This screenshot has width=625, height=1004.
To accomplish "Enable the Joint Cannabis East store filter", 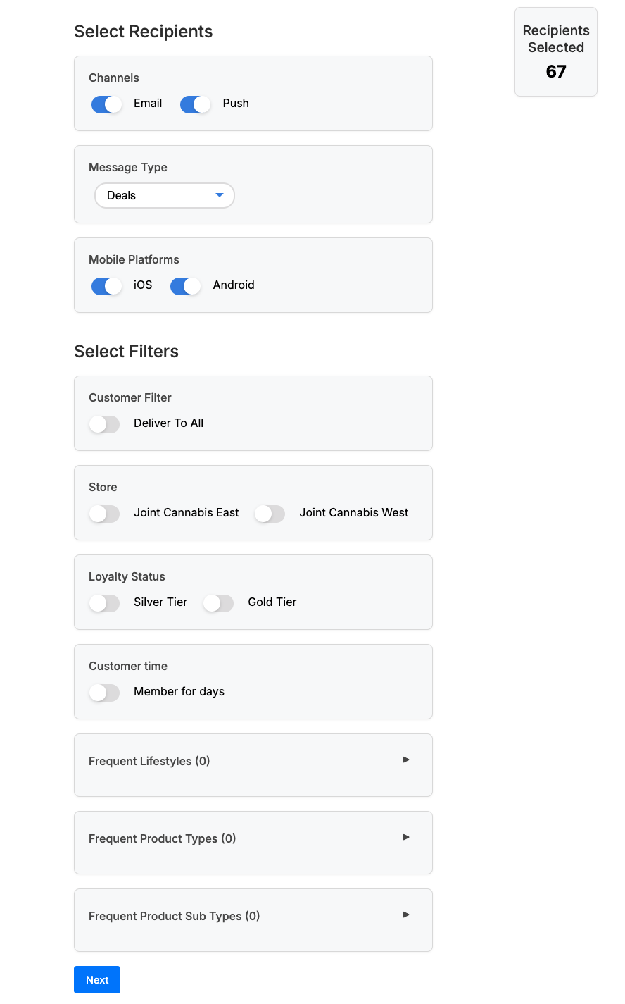I will point(104,514).
